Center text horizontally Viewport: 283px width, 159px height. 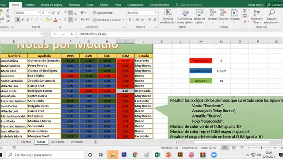70,19
